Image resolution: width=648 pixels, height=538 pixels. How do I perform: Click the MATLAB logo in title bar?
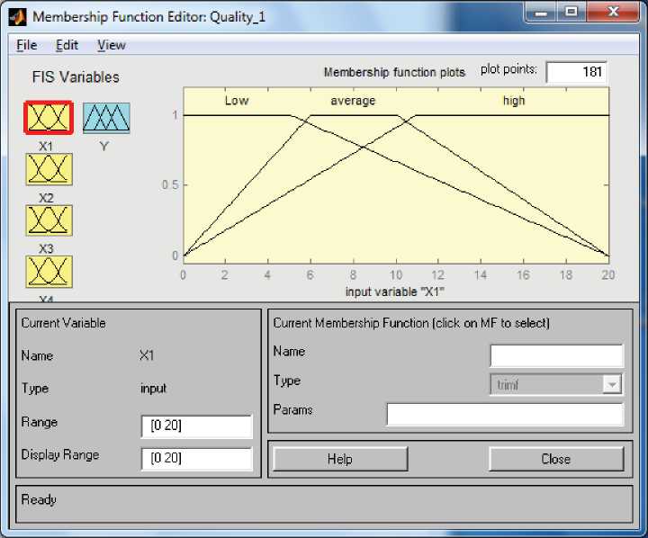(x=17, y=17)
